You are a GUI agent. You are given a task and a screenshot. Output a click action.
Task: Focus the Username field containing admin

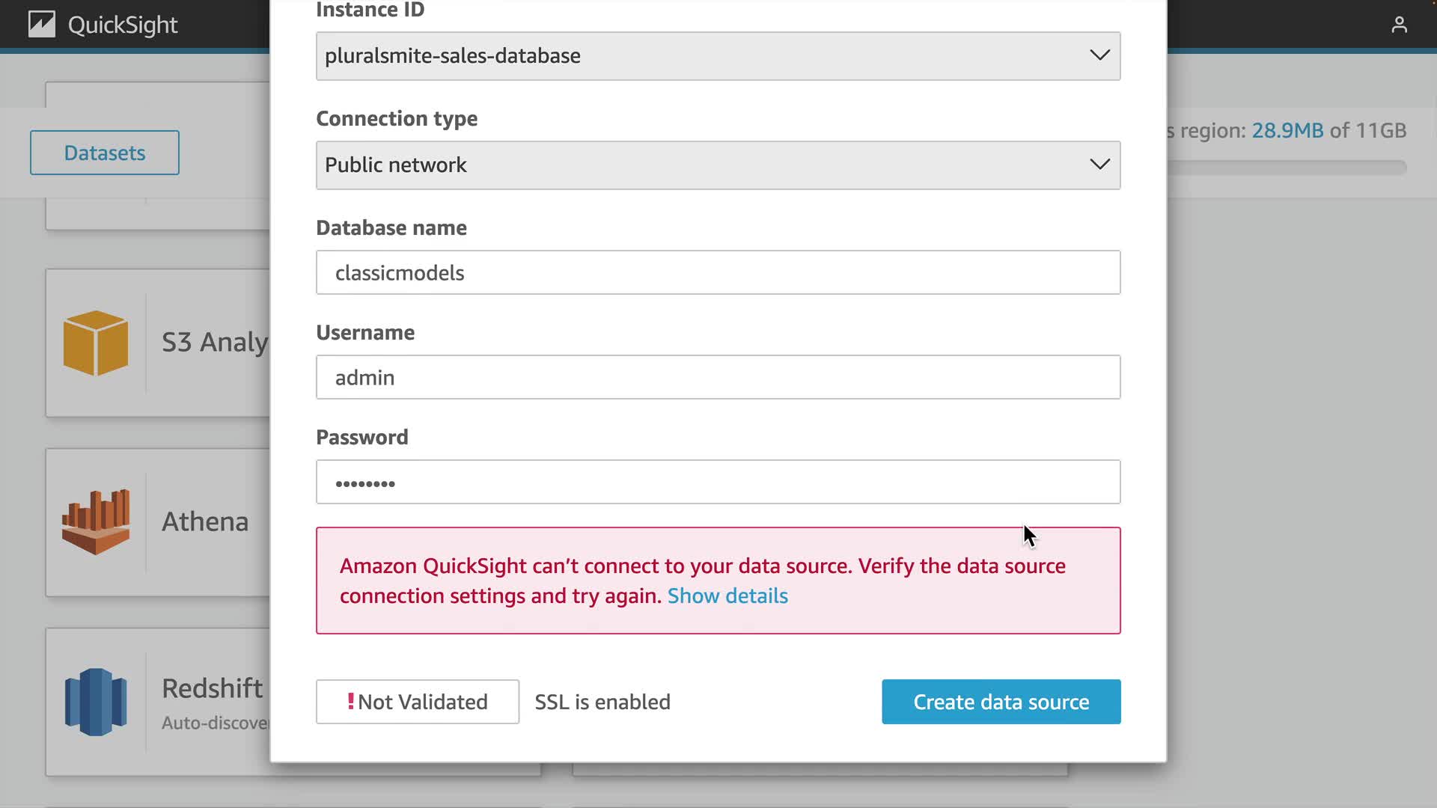point(718,377)
